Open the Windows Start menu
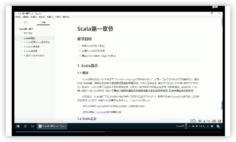This screenshot has width=236, height=142. (x=18, y=126)
